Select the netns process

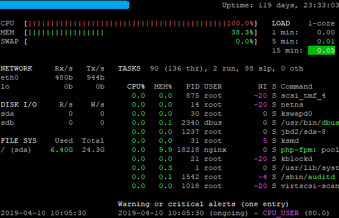click(x=292, y=105)
